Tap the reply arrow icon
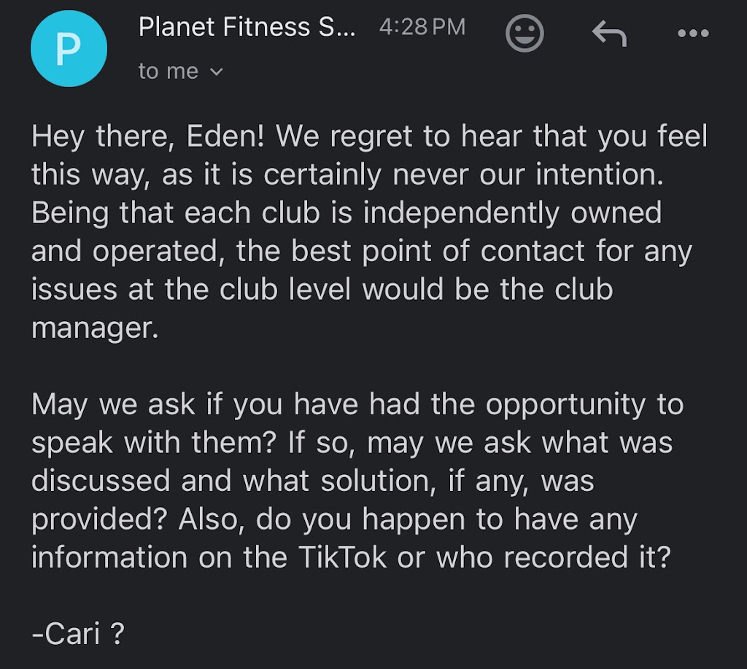747x669 pixels. (x=609, y=34)
